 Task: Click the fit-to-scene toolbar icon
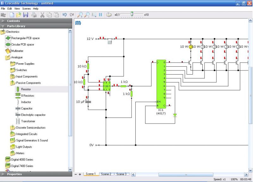(94, 15)
